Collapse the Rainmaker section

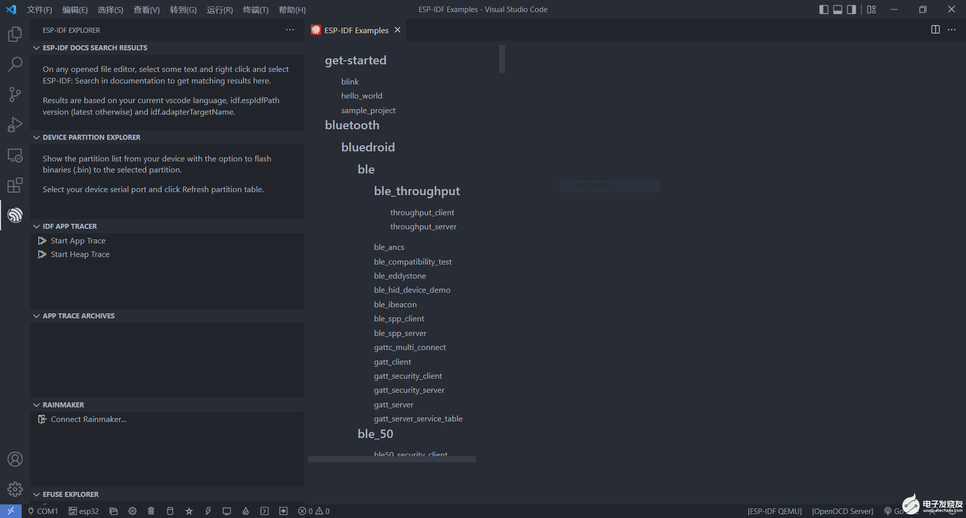[167, 405]
